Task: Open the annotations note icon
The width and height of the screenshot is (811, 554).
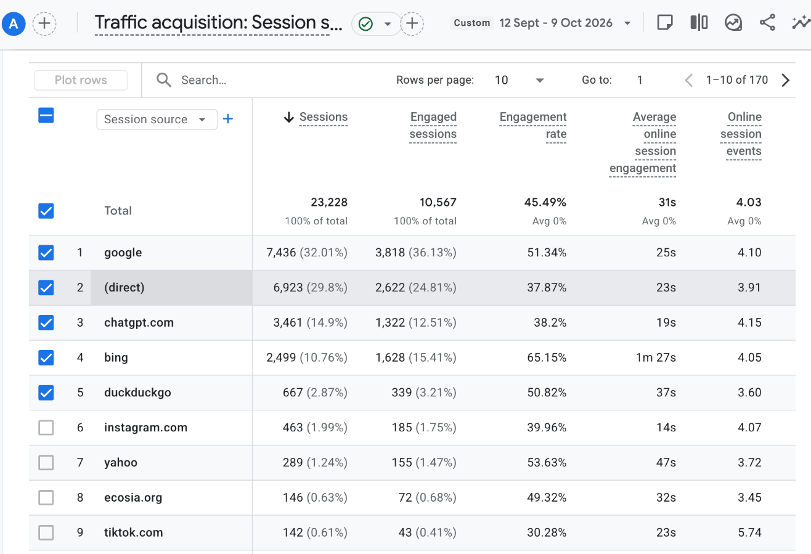Action: pos(664,23)
